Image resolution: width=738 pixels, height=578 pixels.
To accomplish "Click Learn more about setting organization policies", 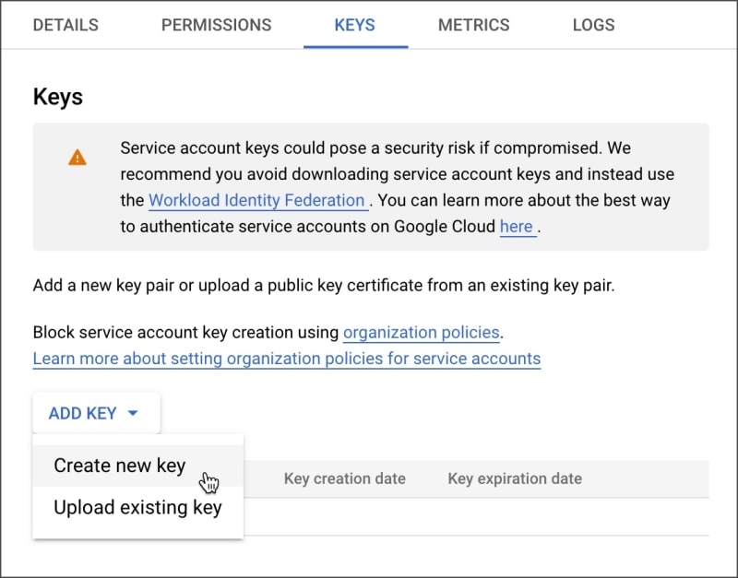I will [286, 359].
